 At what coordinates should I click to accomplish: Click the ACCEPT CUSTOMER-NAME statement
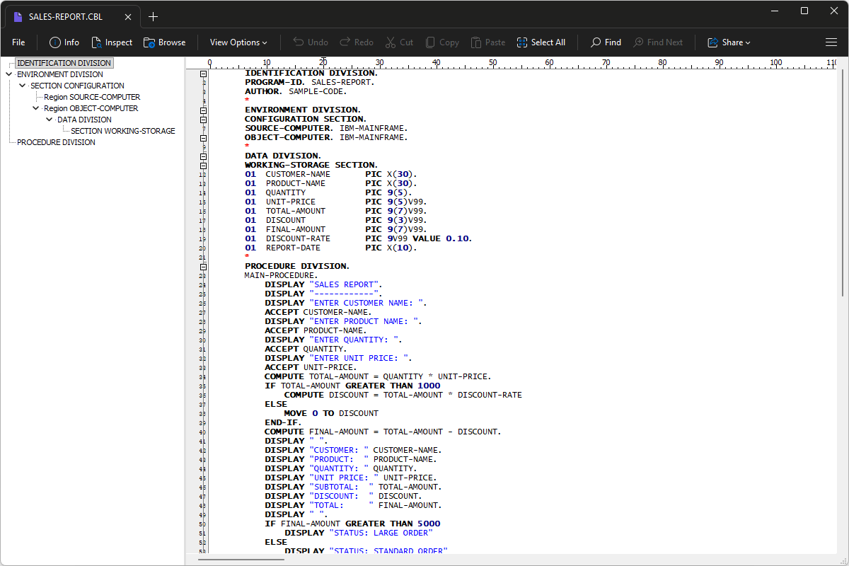[318, 312]
